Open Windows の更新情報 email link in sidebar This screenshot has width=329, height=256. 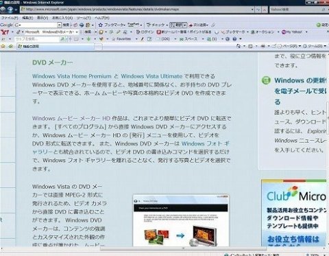[300, 91]
